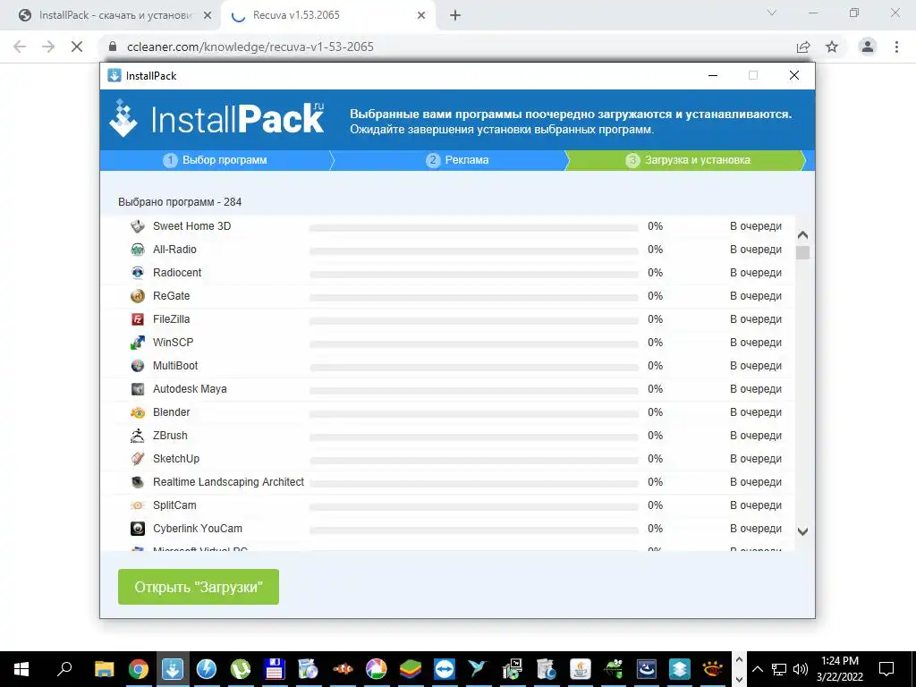Open the notification center icon
Screen dimensions: 916x687
[x=886, y=669]
